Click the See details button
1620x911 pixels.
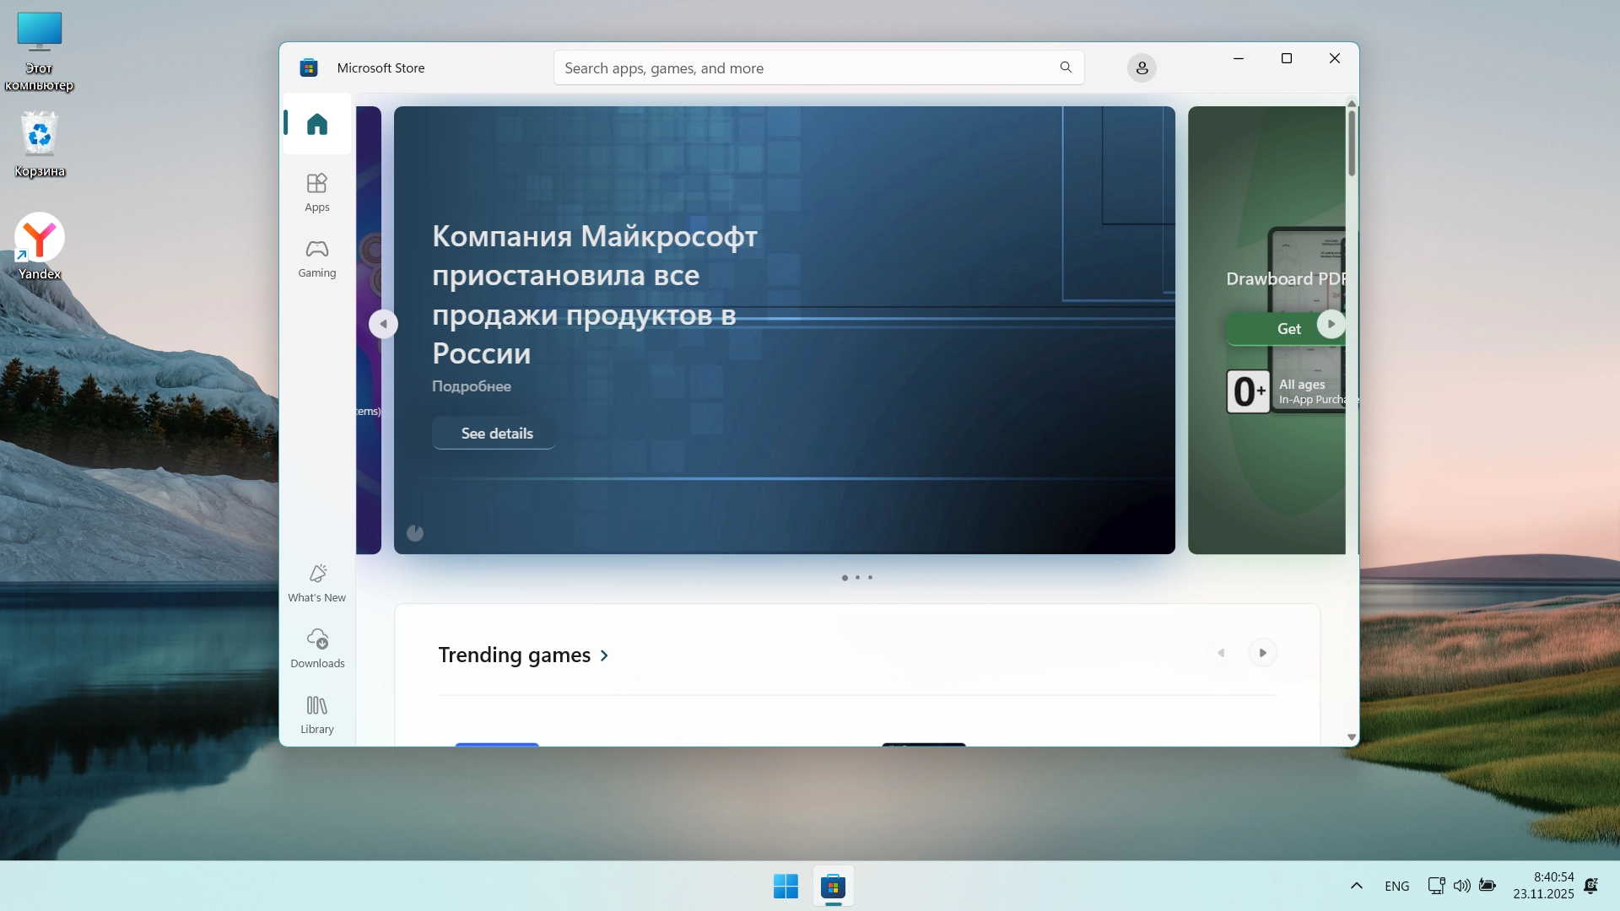(496, 434)
